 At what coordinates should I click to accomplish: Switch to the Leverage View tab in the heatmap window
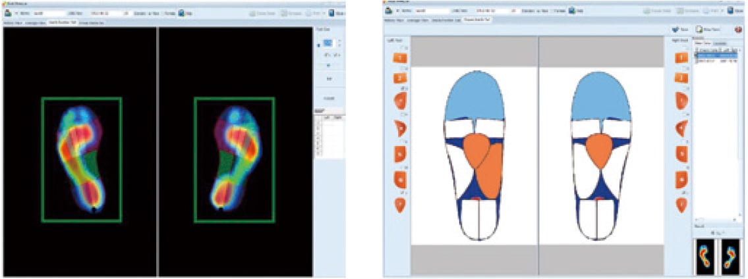coord(33,22)
